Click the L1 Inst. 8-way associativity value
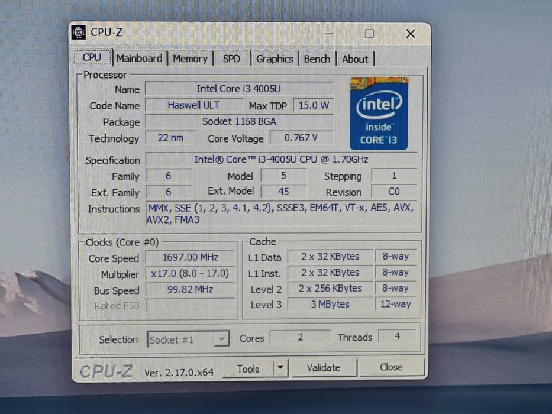This screenshot has height=414, width=552. pos(396,272)
